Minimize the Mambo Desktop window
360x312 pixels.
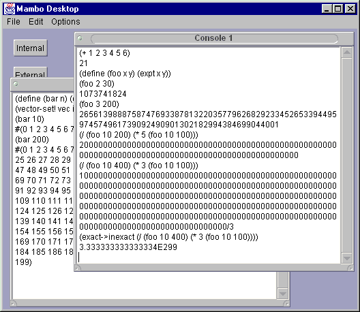(x=327, y=9)
